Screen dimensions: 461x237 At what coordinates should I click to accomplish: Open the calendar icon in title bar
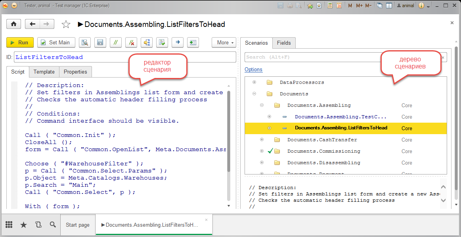[339, 6]
